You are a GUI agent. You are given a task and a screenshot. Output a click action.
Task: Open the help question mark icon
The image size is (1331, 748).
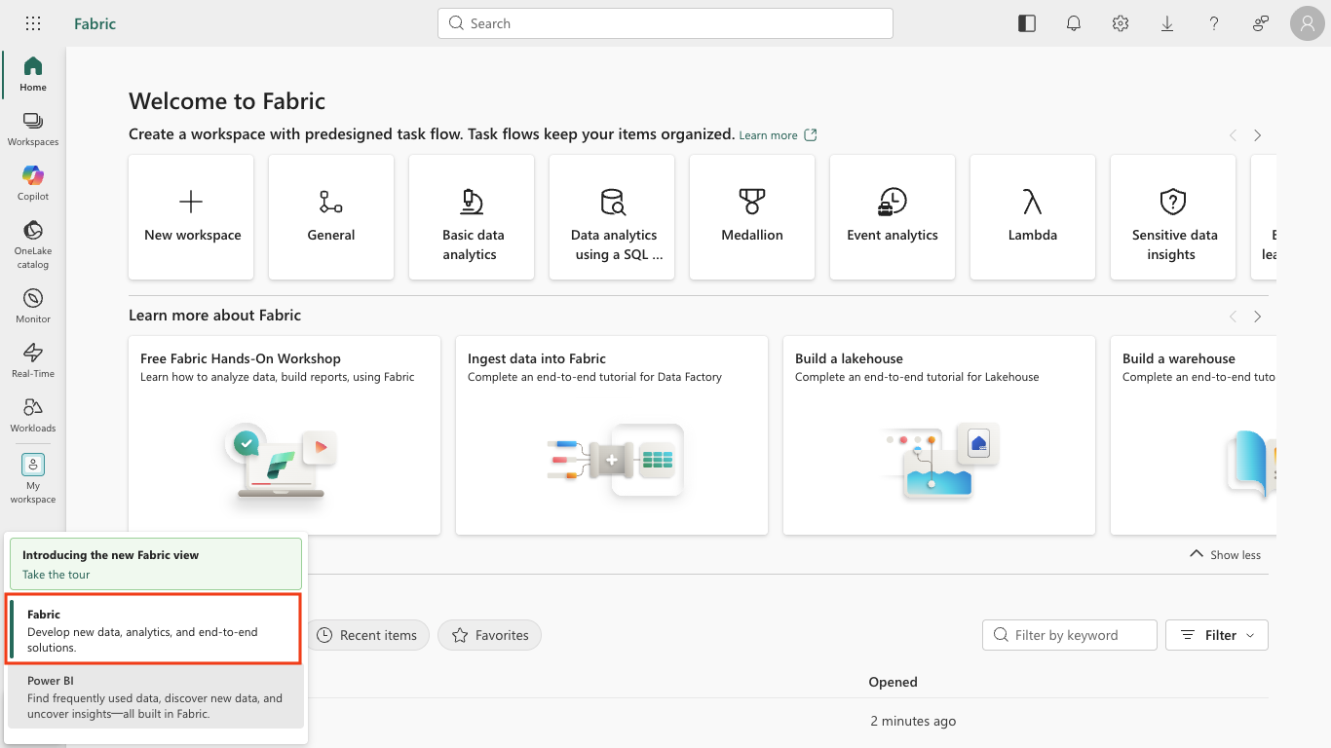tap(1214, 23)
